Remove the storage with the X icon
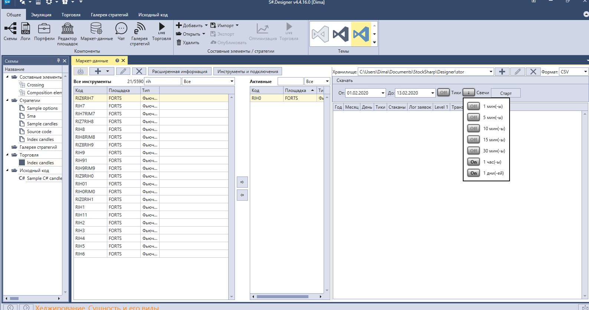This screenshot has width=589, height=310. pos(533,72)
